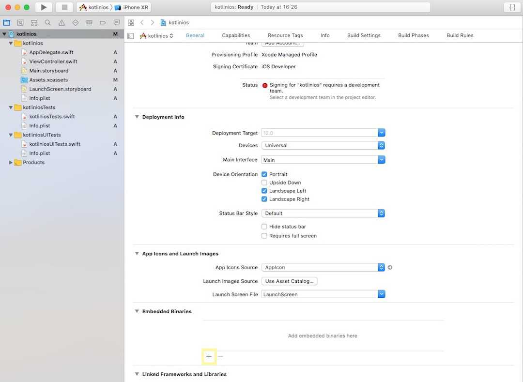
Task: Click the arrow next to AppIcon source
Action: 390,267
